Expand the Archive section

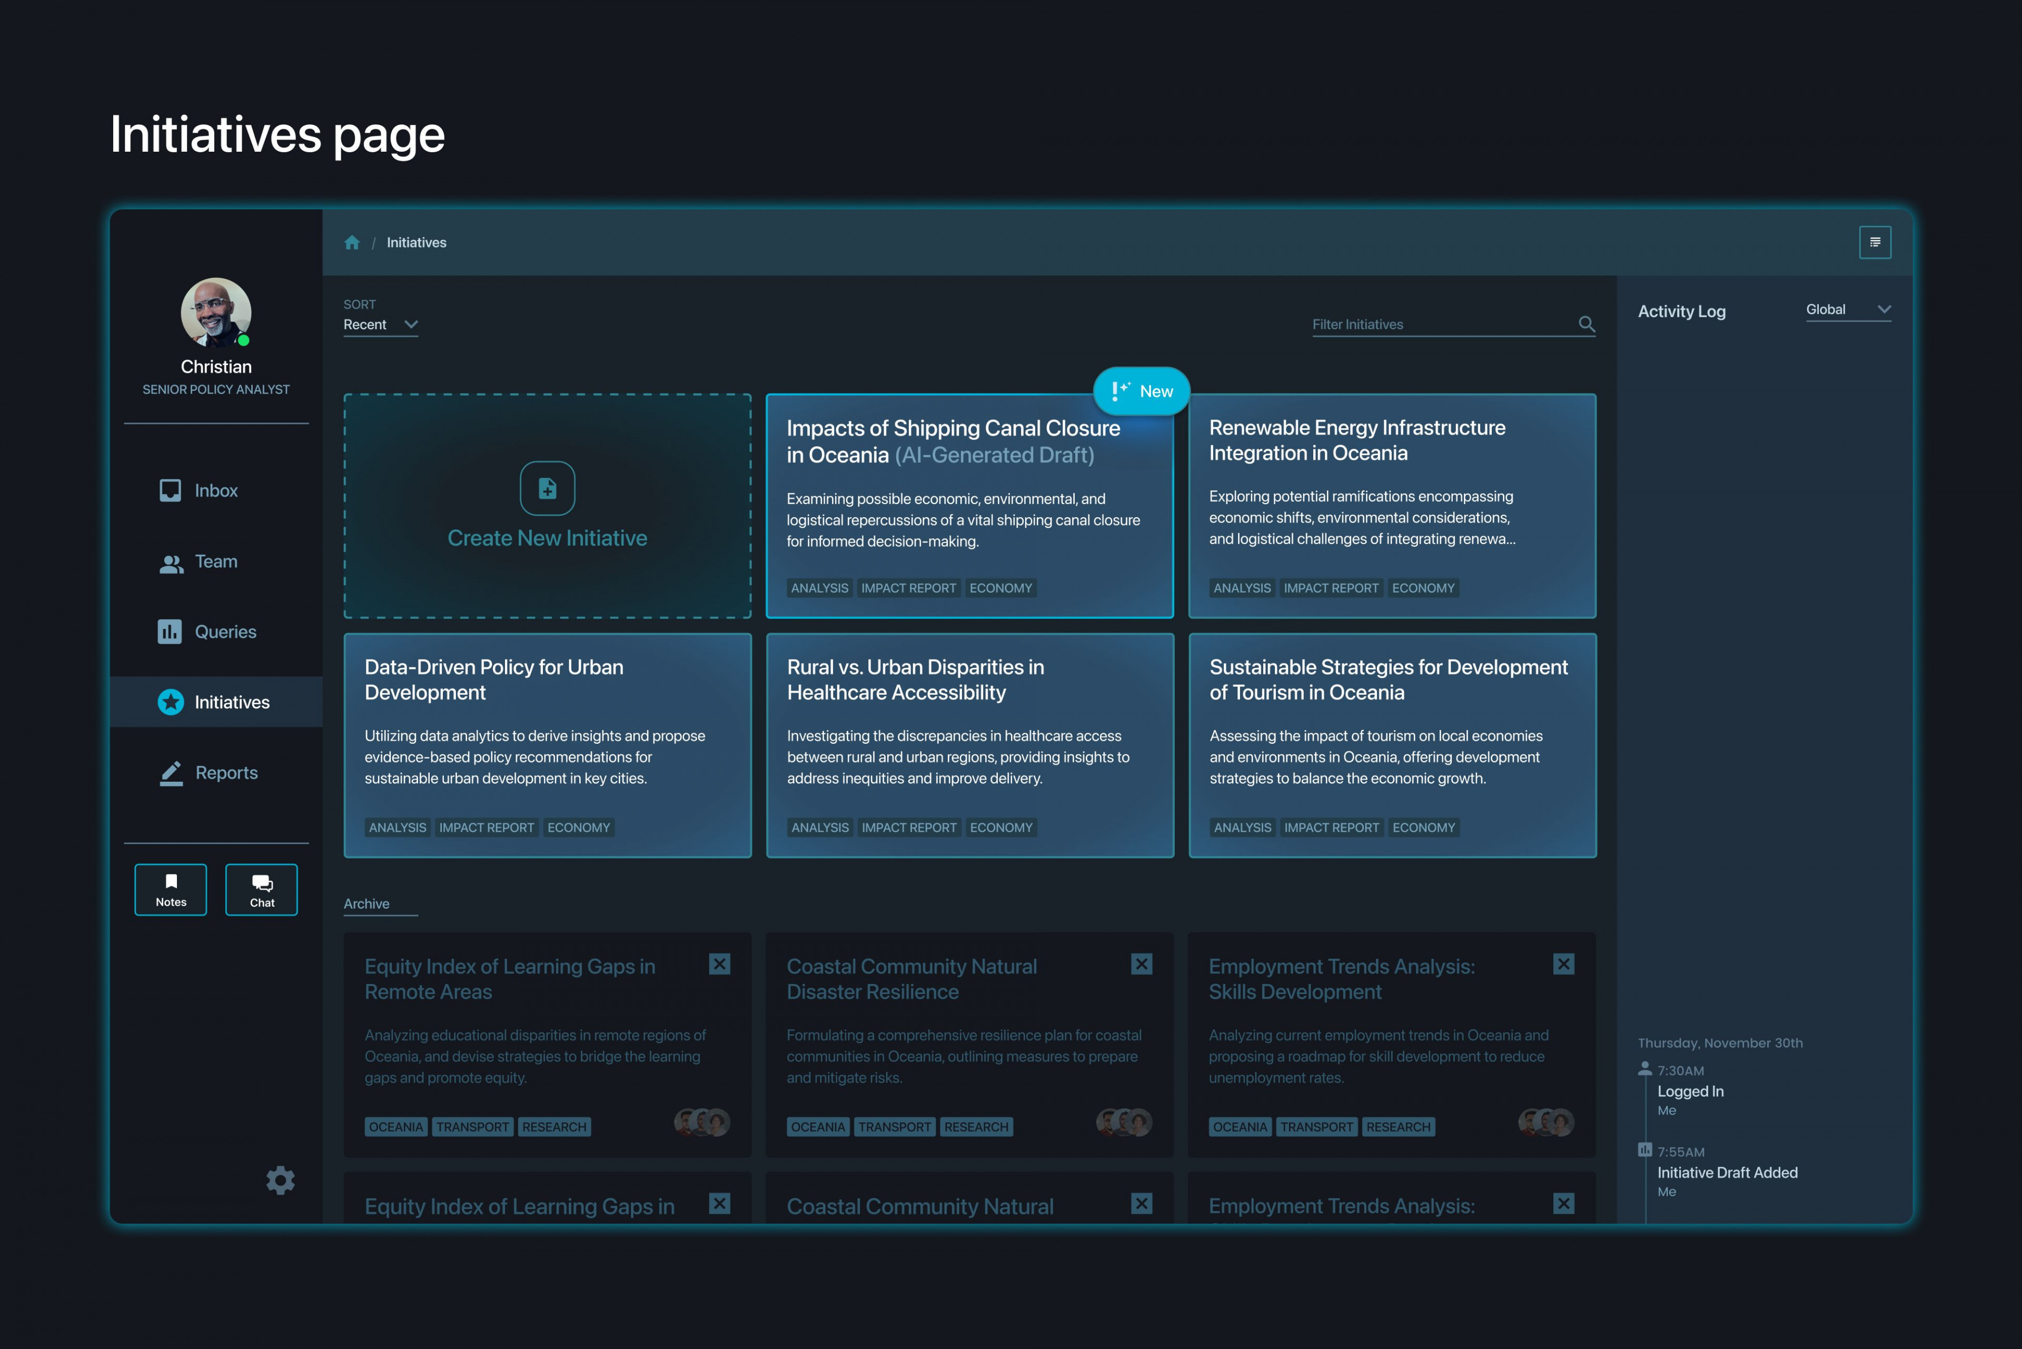point(366,903)
